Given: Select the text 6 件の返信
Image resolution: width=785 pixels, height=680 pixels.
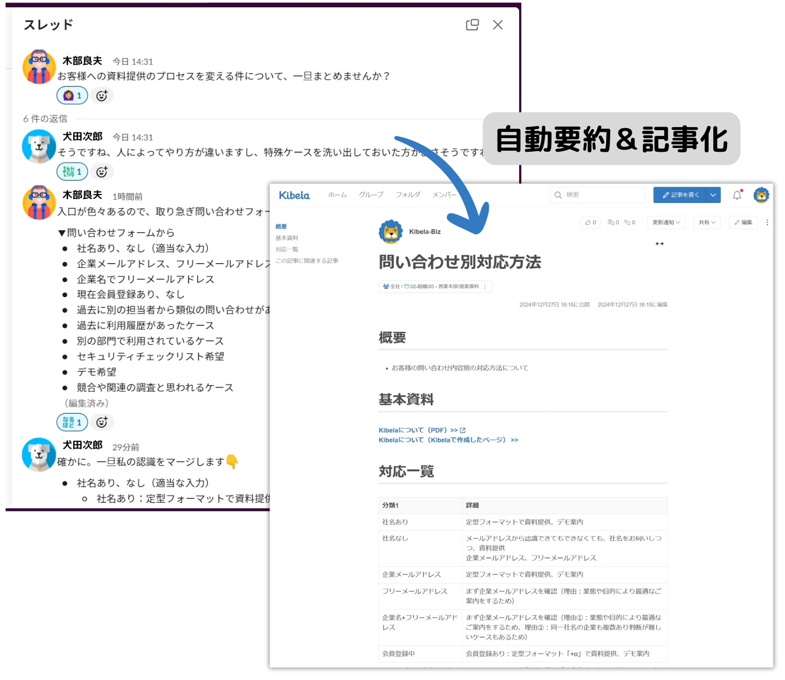Looking at the screenshot, I should [45, 119].
